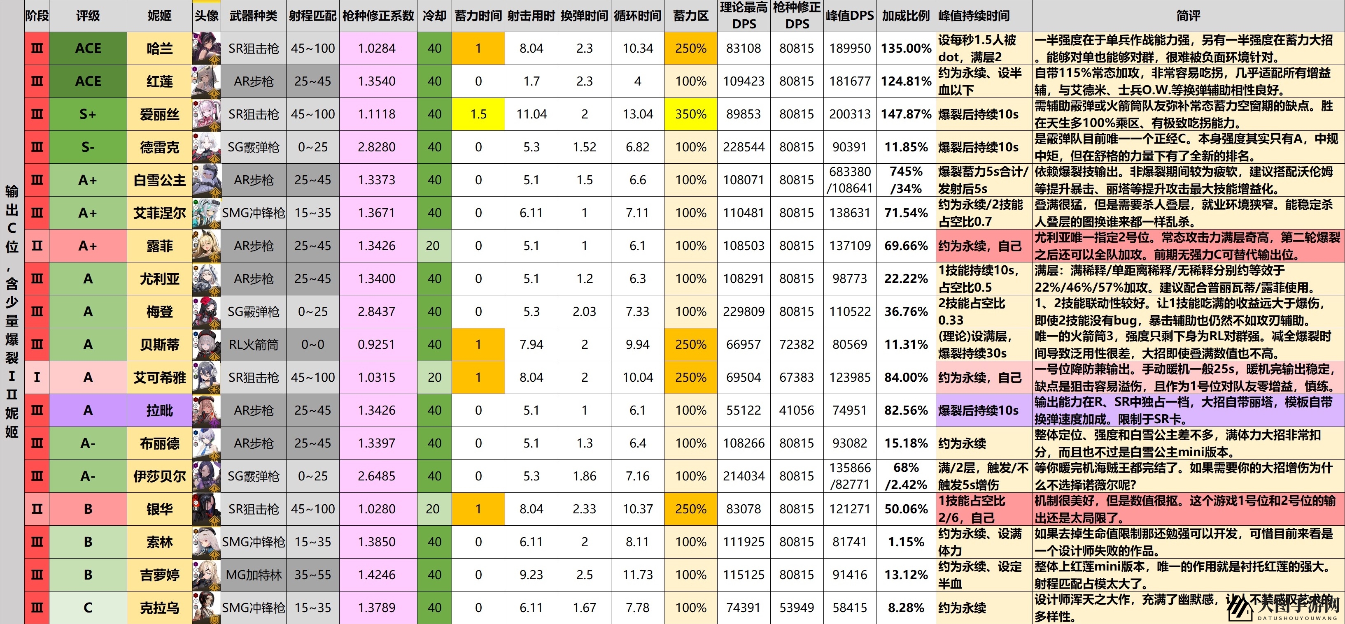Click 哈兰 character avatar portrait
Viewport: 1345px width, 624px height.
point(206,49)
